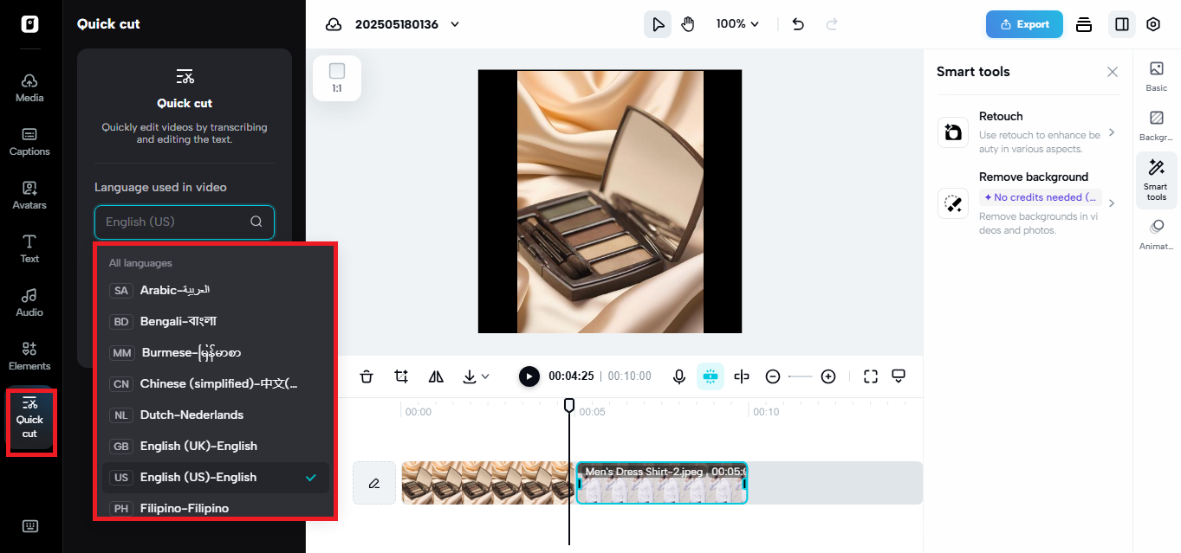Click the Export button
This screenshot has width=1181, height=553.
tap(1024, 24)
